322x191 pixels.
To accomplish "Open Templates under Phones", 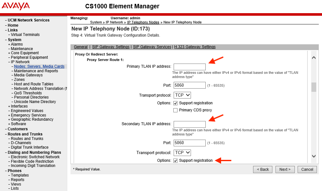I will pos(20,175).
